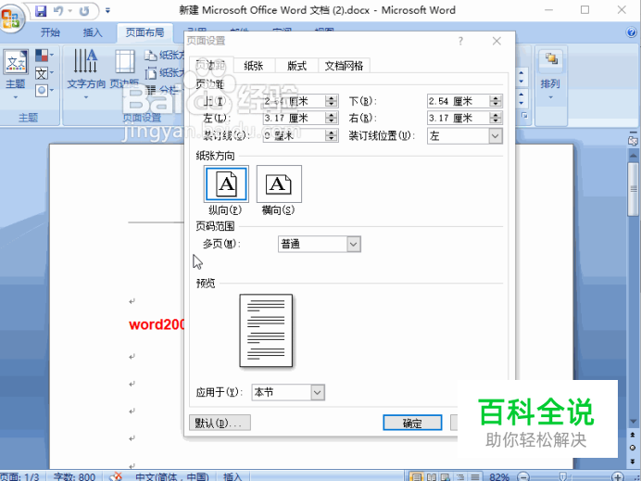Click the 纸张方向 orientation ribbon icon
Image resolution: width=641 pixels, height=481 pixels.
coord(151,55)
